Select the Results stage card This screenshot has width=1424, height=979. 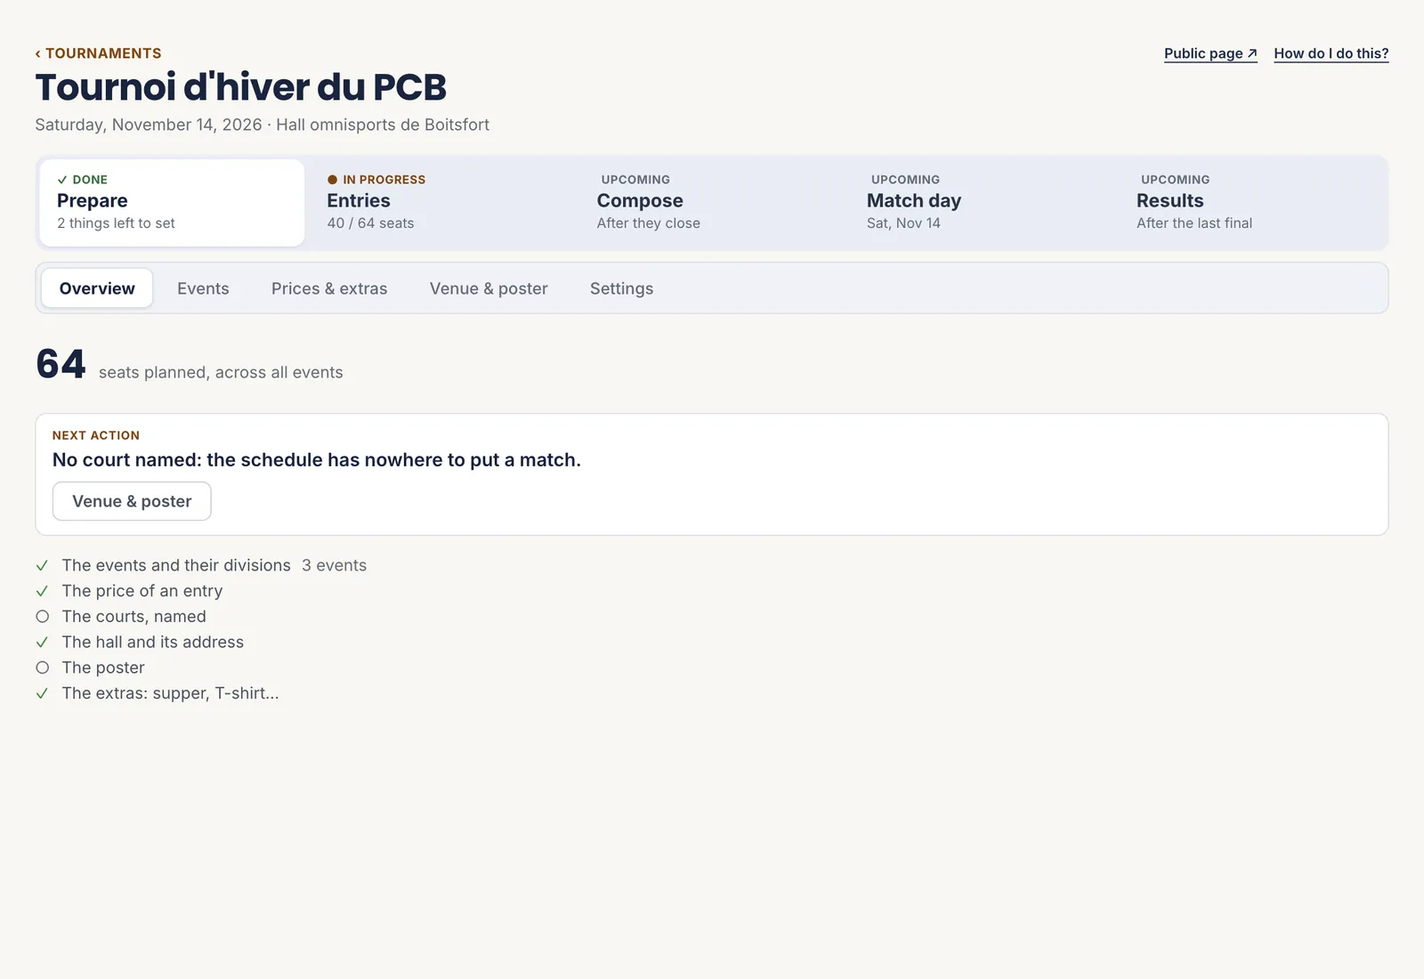tap(1251, 203)
